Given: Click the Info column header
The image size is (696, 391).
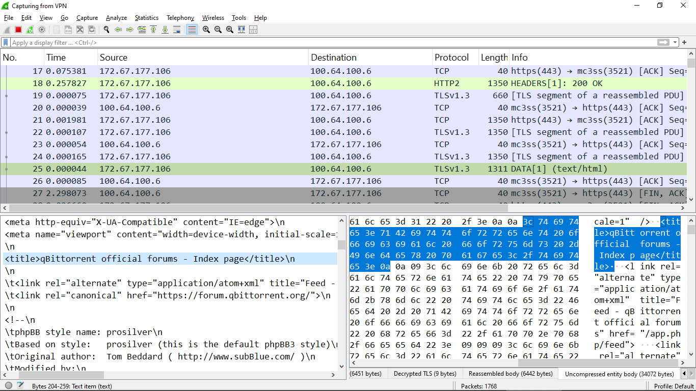Looking at the screenshot, I should pos(598,58).
